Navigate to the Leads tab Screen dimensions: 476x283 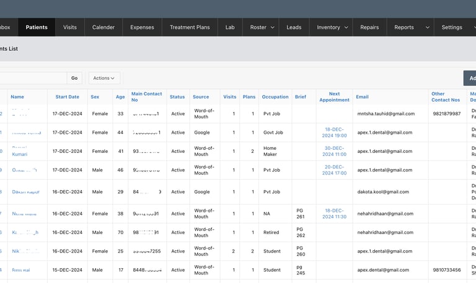(x=294, y=27)
